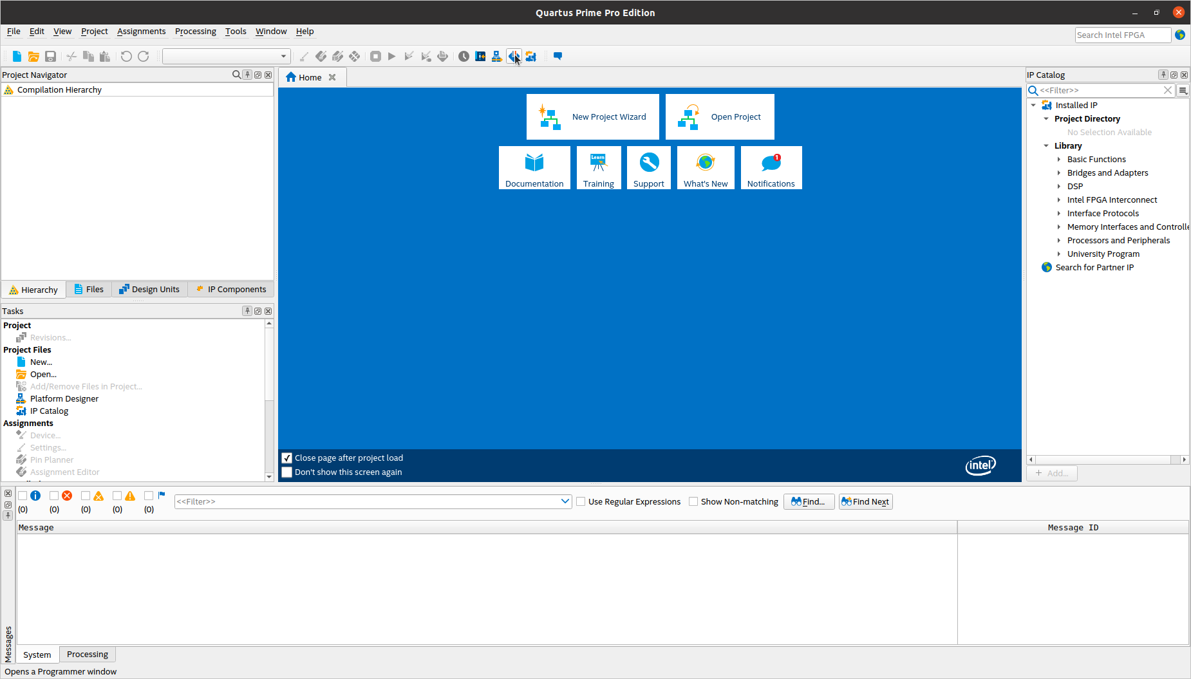Image resolution: width=1191 pixels, height=679 pixels.
Task: Click the Undo arrow toolbar icon
Action: tap(126, 57)
